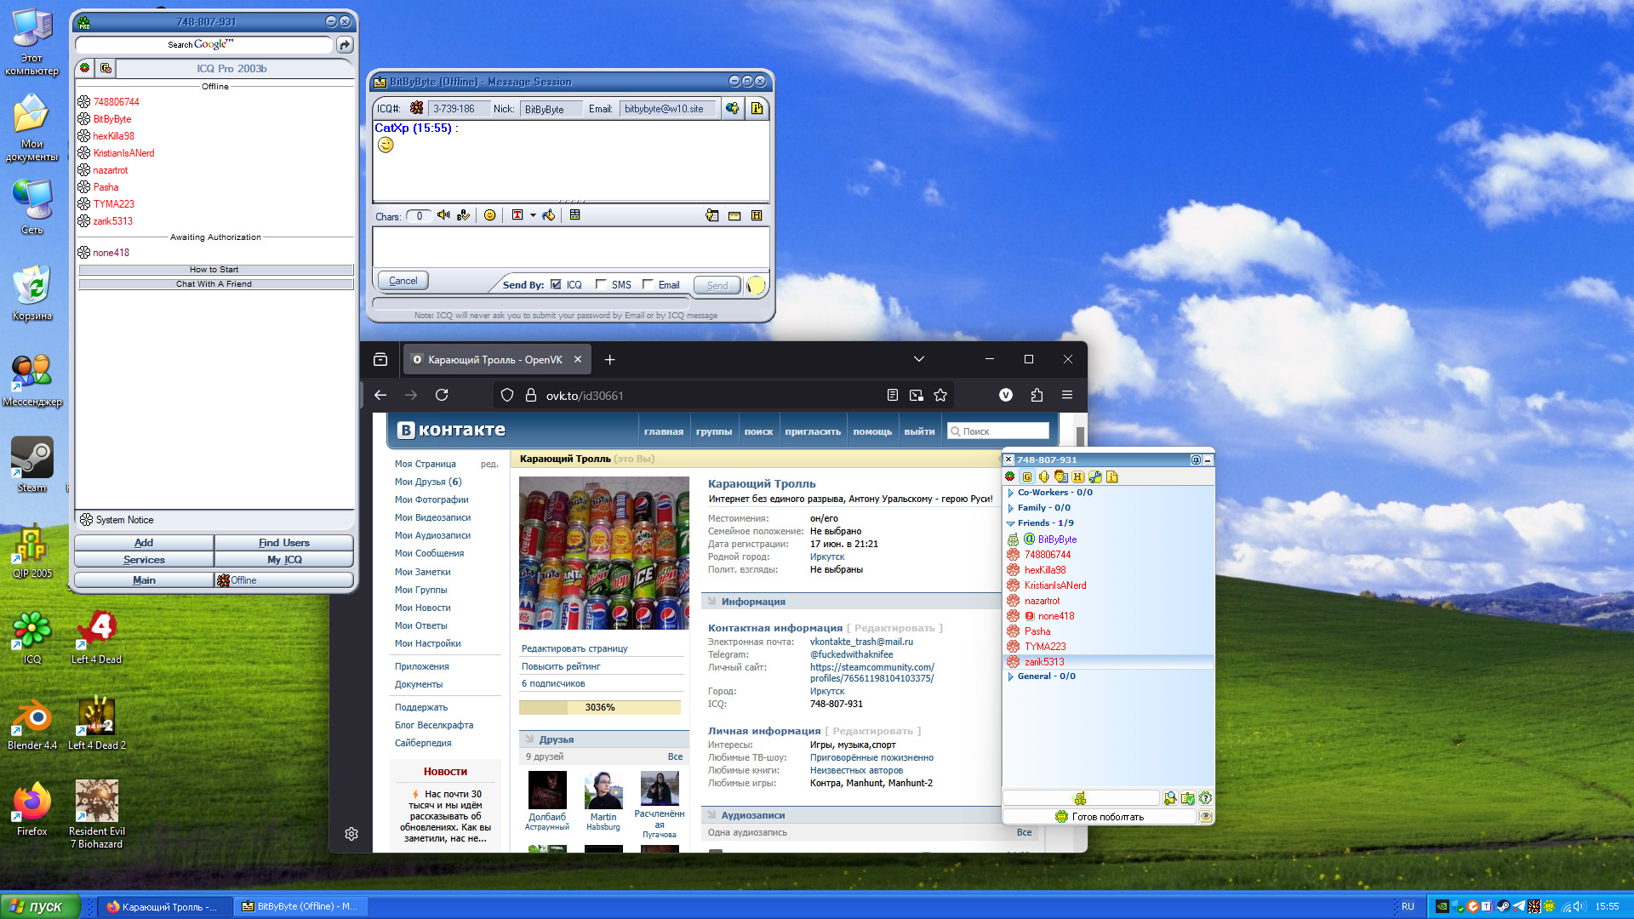This screenshot has height=919, width=1634.
Task: Click the 3036% rating progress bar
Action: 599,707
